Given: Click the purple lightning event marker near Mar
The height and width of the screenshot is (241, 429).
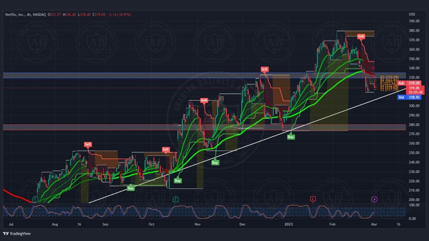Looking at the screenshot, I should click(x=374, y=199).
